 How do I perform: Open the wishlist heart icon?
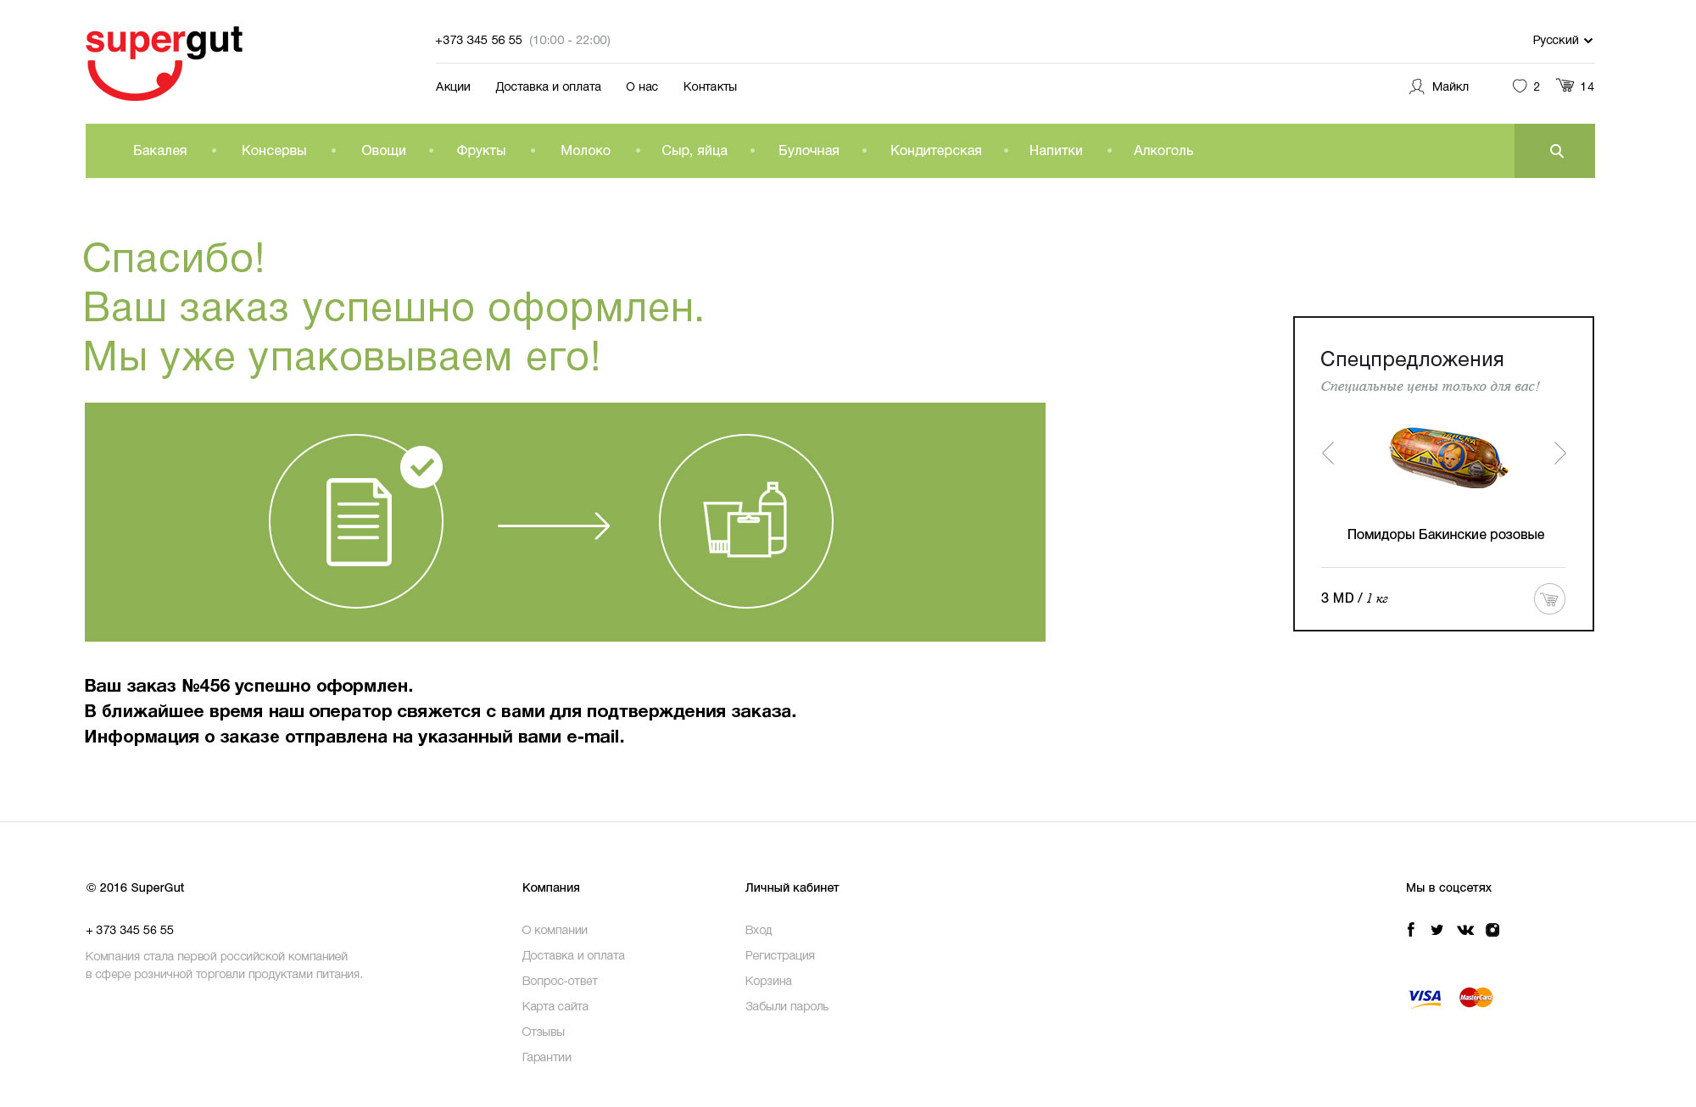coord(1519,86)
